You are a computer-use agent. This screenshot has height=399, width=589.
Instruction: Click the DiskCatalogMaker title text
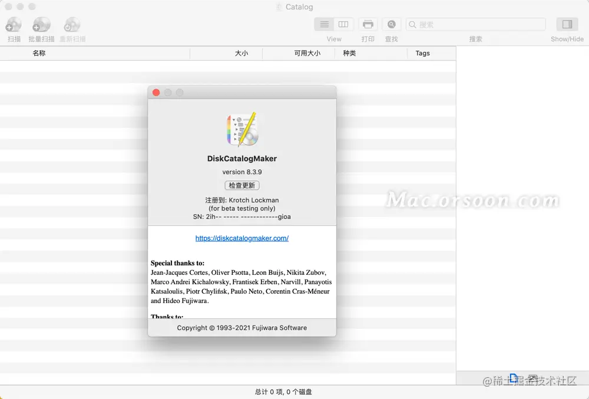242,158
